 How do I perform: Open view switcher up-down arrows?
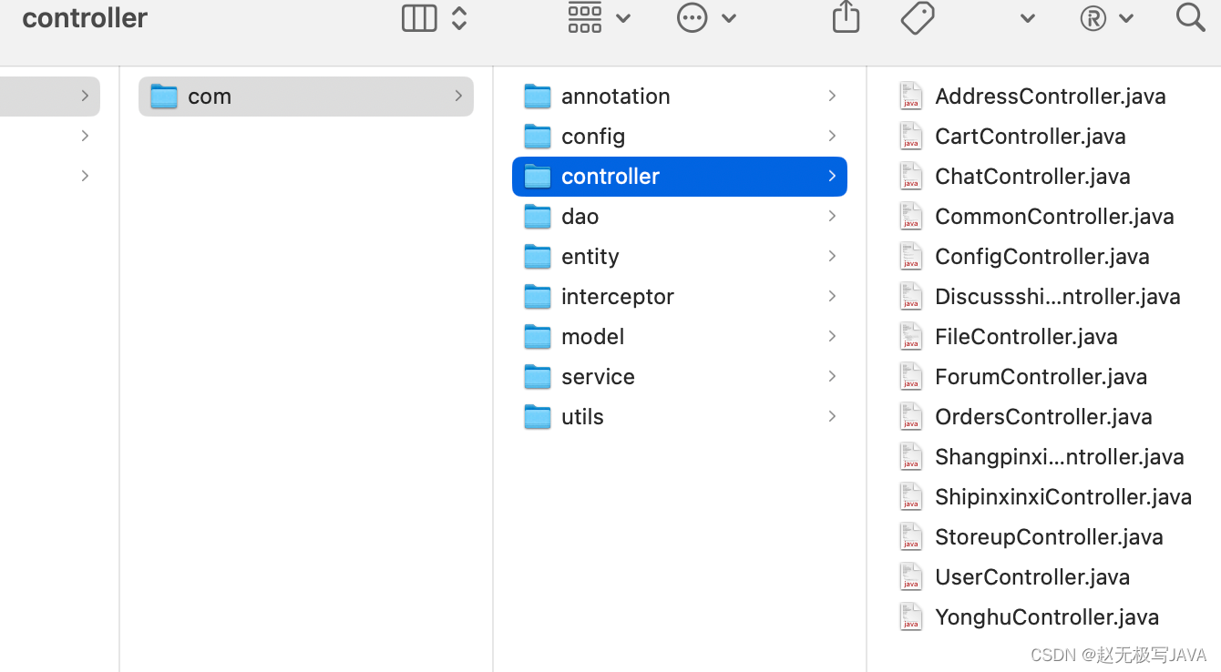click(x=459, y=18)
